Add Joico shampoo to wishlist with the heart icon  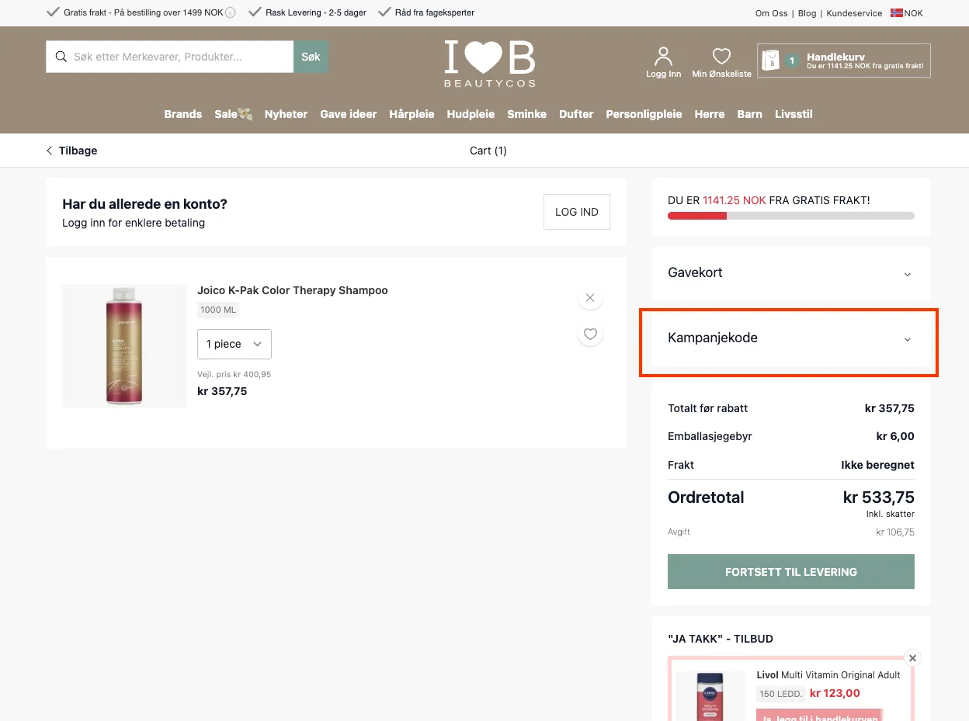(590, 334)
